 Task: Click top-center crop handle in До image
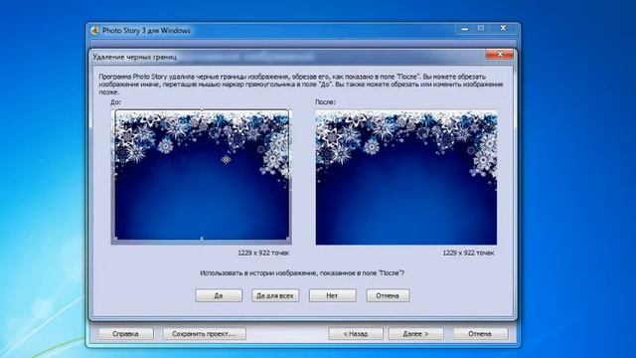(x=202, y=110)
